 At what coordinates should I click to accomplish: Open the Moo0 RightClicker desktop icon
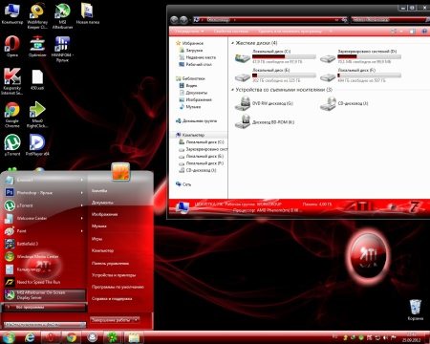(37, 115)
